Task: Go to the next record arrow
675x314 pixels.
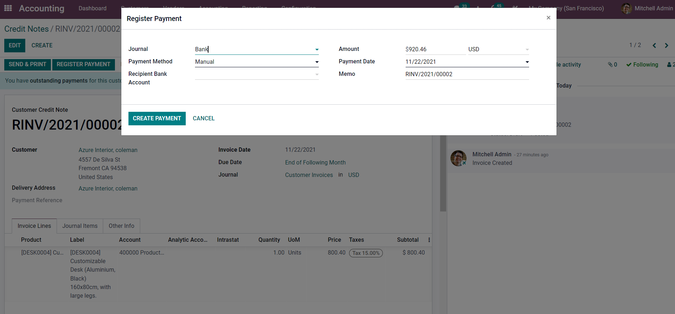Action: pyautogui.click(x=666, y=45)
